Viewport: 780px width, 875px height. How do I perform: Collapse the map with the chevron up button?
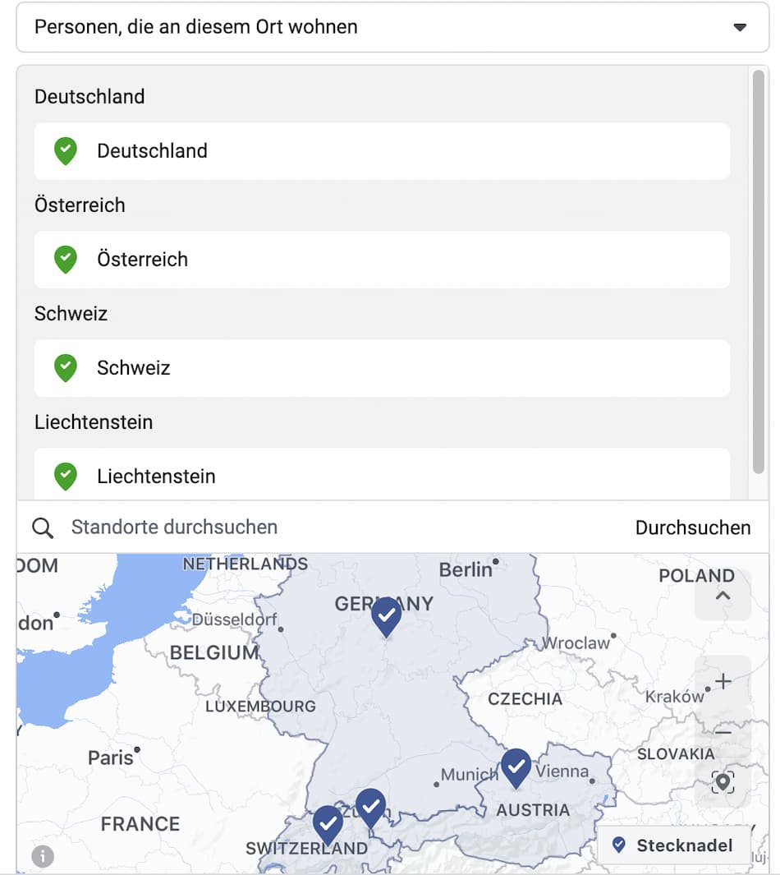(723, 596)
